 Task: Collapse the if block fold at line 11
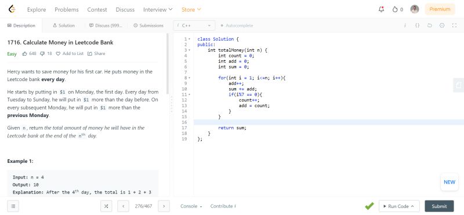[x=190, y=94]
